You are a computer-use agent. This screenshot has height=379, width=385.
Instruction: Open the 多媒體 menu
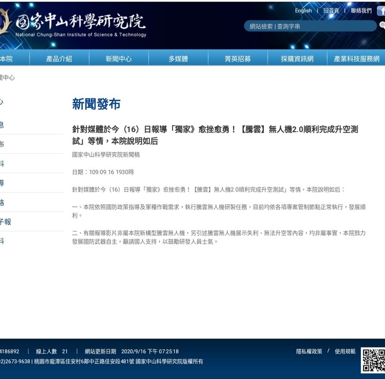[178, 58]
